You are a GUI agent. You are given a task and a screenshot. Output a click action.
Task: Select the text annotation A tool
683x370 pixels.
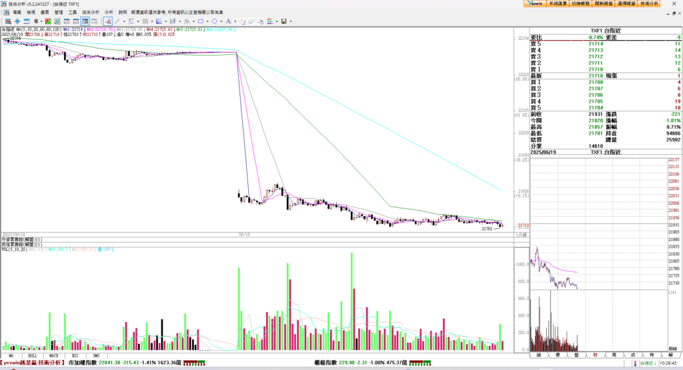click(x=228, y=21)
